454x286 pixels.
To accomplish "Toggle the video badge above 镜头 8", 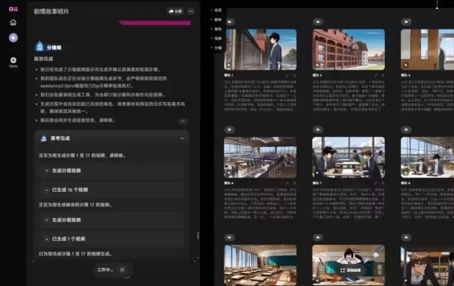I will coord(406,130).
